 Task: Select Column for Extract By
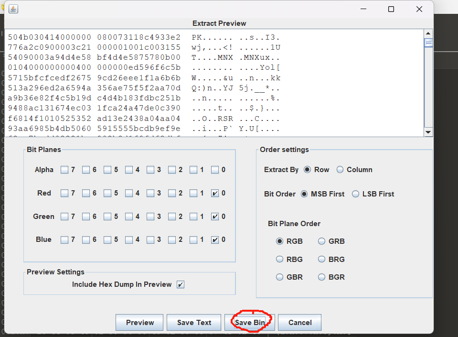340,170
